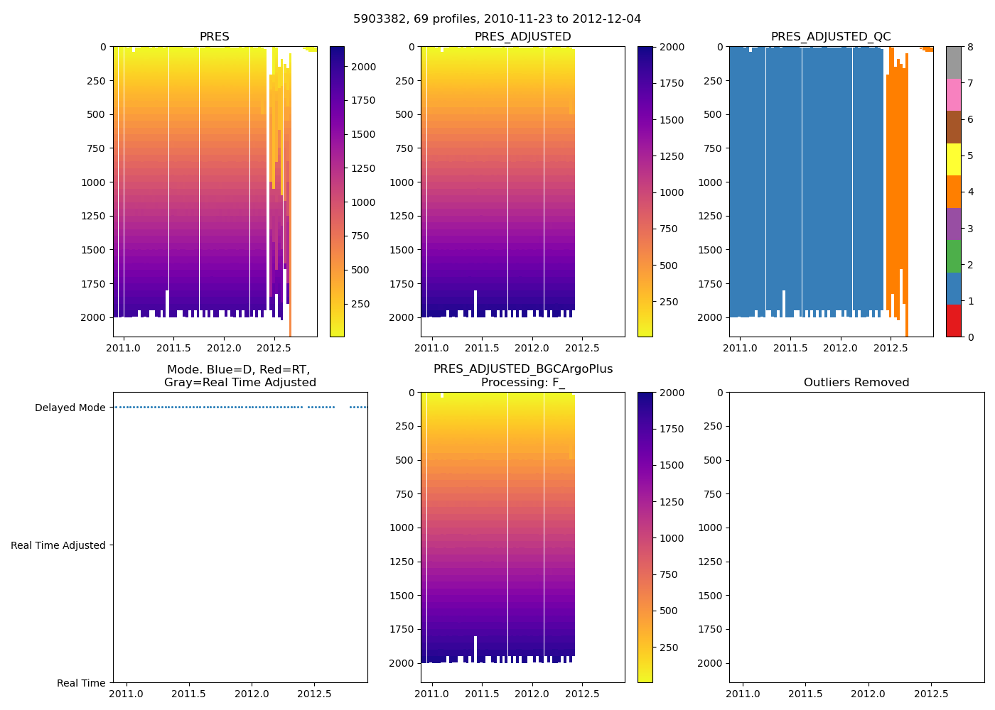The image size is (995, 710).
Task: Select the blue segment of the QC colorbar
Action: pyautogui.click(x=953, y=288)
